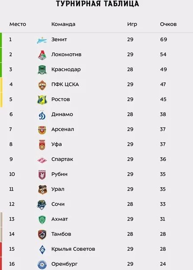193x270 pixels.
Task: Select the Krasnodar green badge icon
Action: [42, 70]
